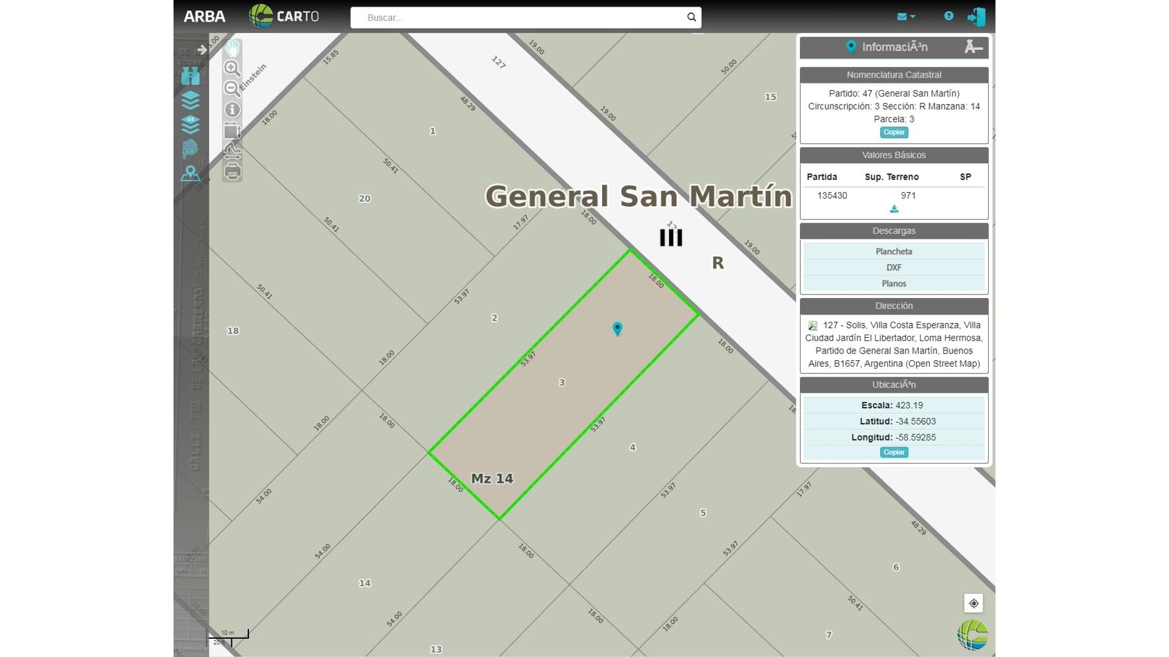Download the Valores Básicos data
The image size is (1169, 657).
[894, 209]
